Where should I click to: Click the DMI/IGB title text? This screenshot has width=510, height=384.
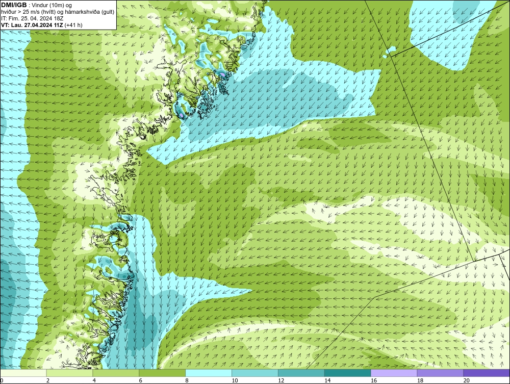click(x=14, y=5)
